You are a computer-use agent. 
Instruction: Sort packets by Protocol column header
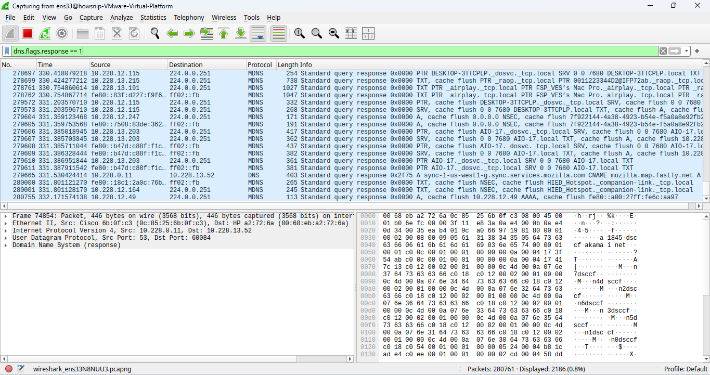(x=260, y=64)
